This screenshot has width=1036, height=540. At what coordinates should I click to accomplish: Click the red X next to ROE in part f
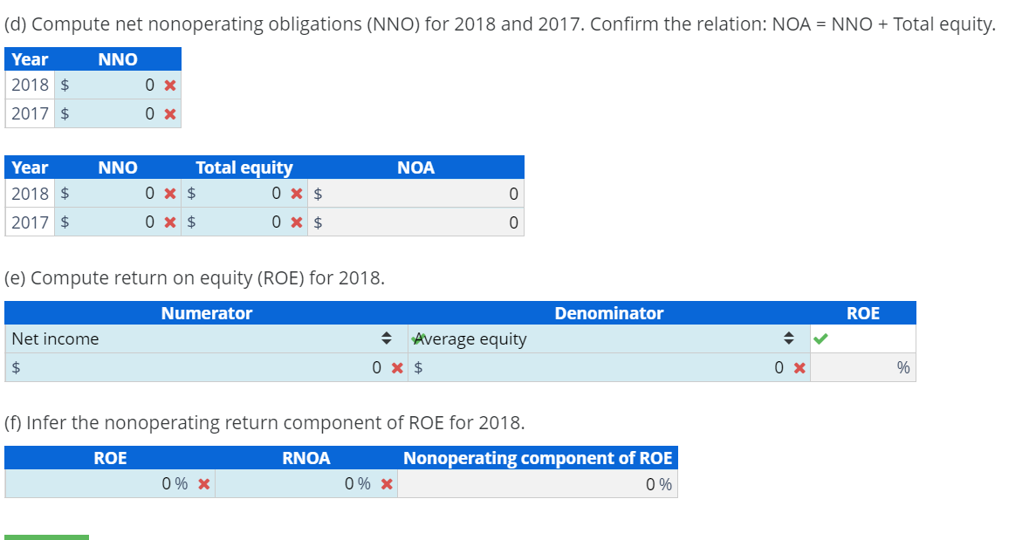(x=202, y=483)
